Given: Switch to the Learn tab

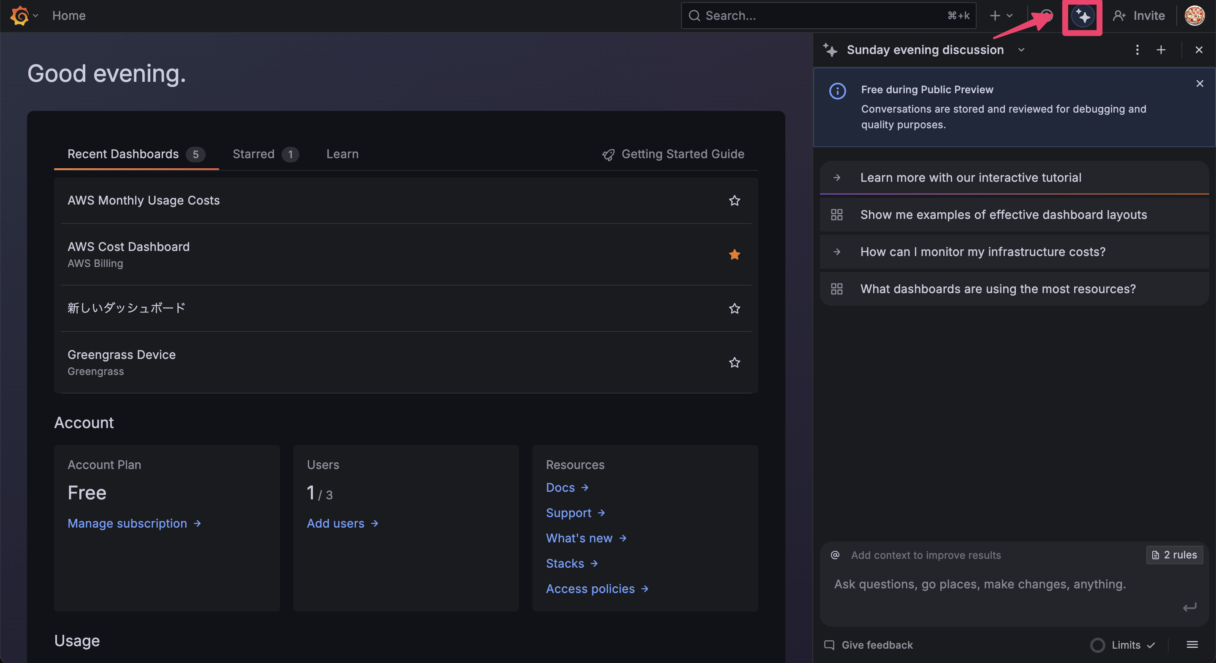Looking at the screenshot, I should pyautogui.click(x=342, y=154).
